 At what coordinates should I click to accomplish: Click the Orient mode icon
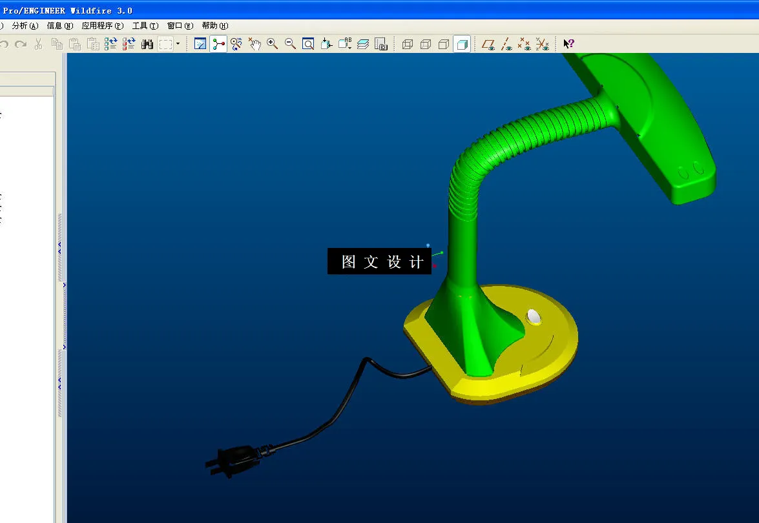[236, 45]
